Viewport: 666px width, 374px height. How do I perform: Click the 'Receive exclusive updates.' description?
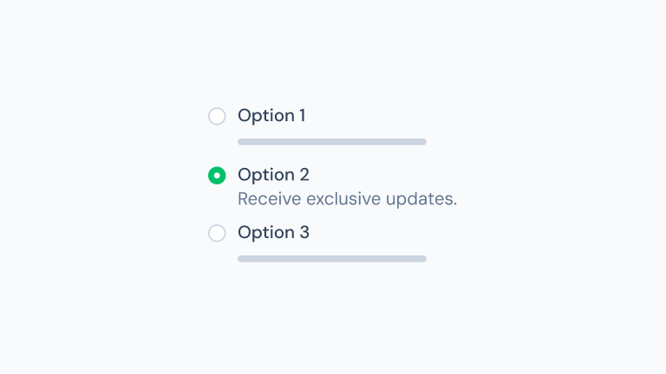(347, 199)
